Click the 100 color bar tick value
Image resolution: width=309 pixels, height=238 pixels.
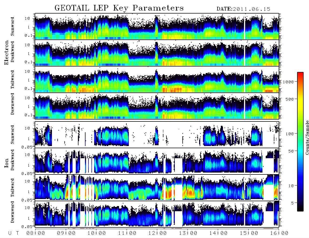[x=290, y=134]
